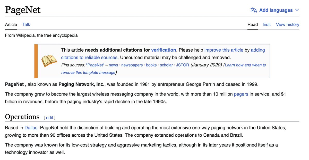Click the edit link beside Operations heading
309x160 pixels.
point(49,118)
